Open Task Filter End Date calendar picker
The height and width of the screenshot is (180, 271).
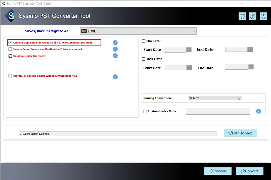(x=251, y=67)
